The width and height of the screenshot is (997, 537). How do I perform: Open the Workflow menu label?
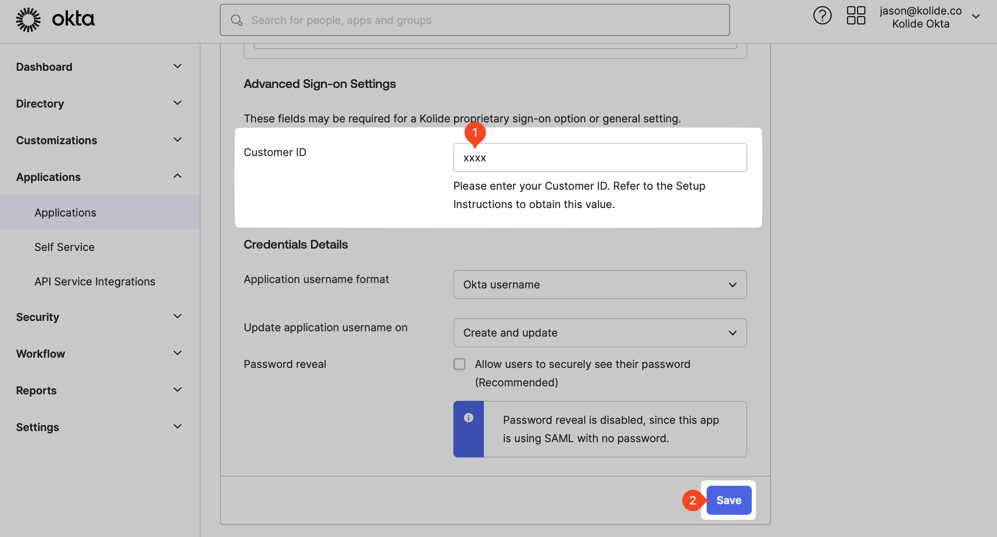tap(41, 354)
